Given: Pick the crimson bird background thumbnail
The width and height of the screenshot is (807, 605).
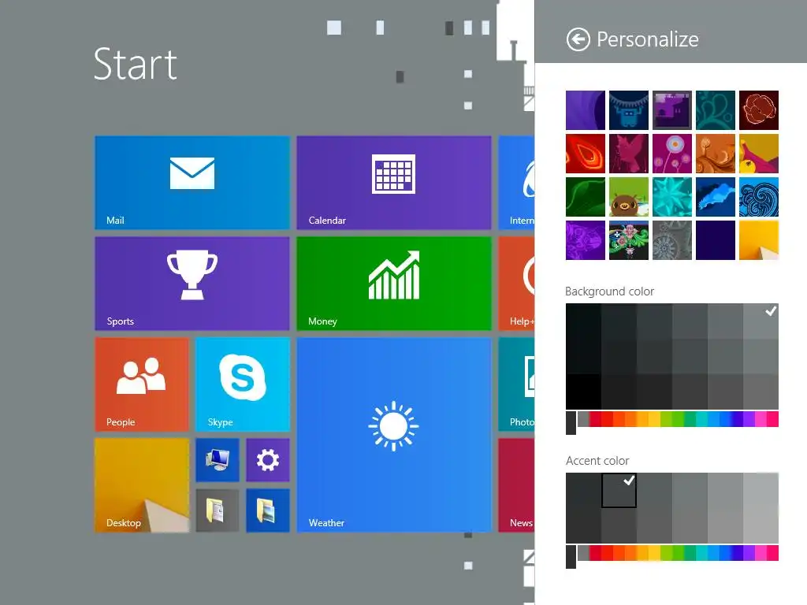Looking at the screenshot, I should (628, 154).
